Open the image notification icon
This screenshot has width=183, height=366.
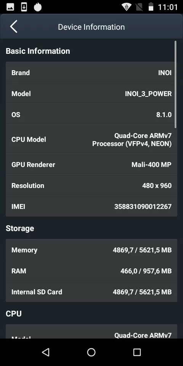10,7
